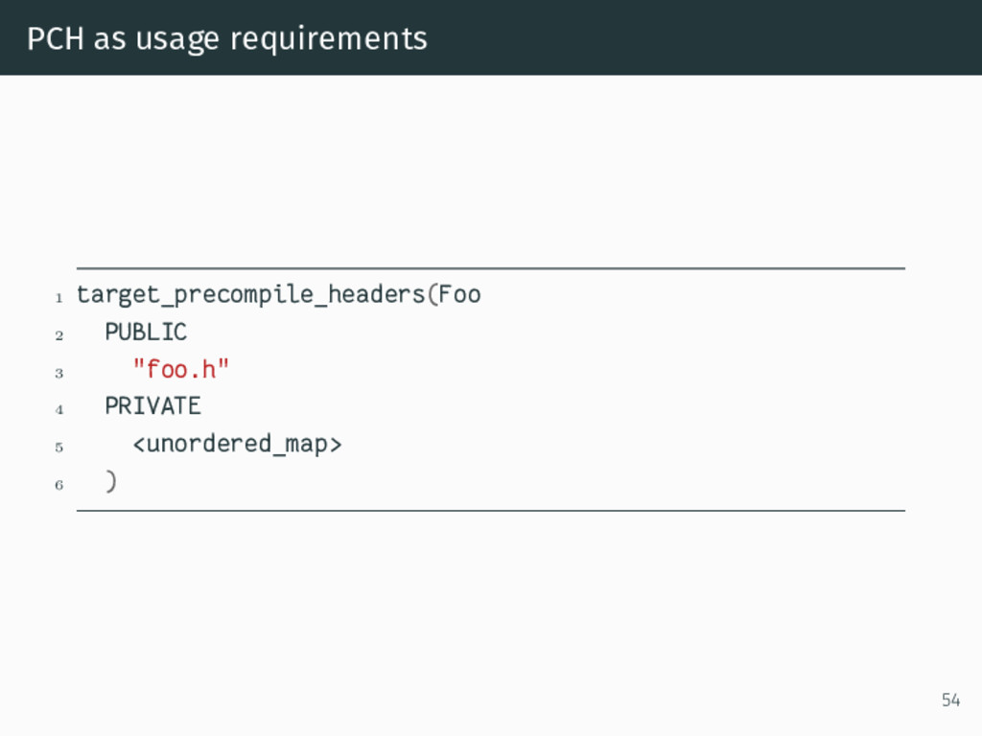The width and height of the screenshot is (982, 736).
Task: Select the Foo target name
Action: tap(459, 294)
